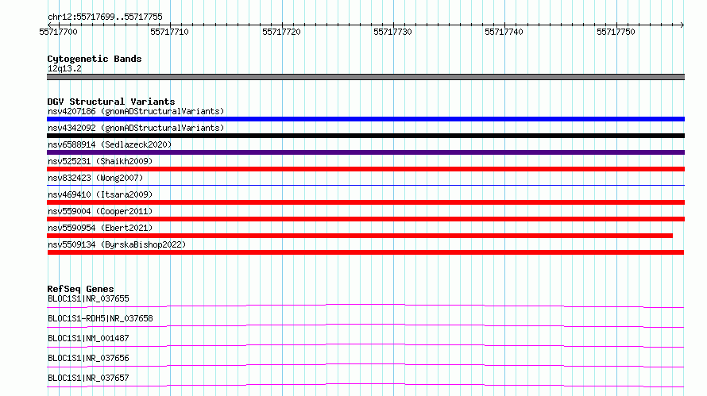Click the red bar for nsv469410
Screen dimensions: 707x396
pyautogui.click(x=365, y=202)
